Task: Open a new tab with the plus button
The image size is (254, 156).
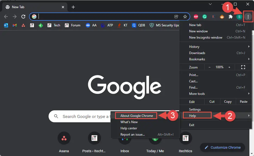Action: click(x=73, y=7)
